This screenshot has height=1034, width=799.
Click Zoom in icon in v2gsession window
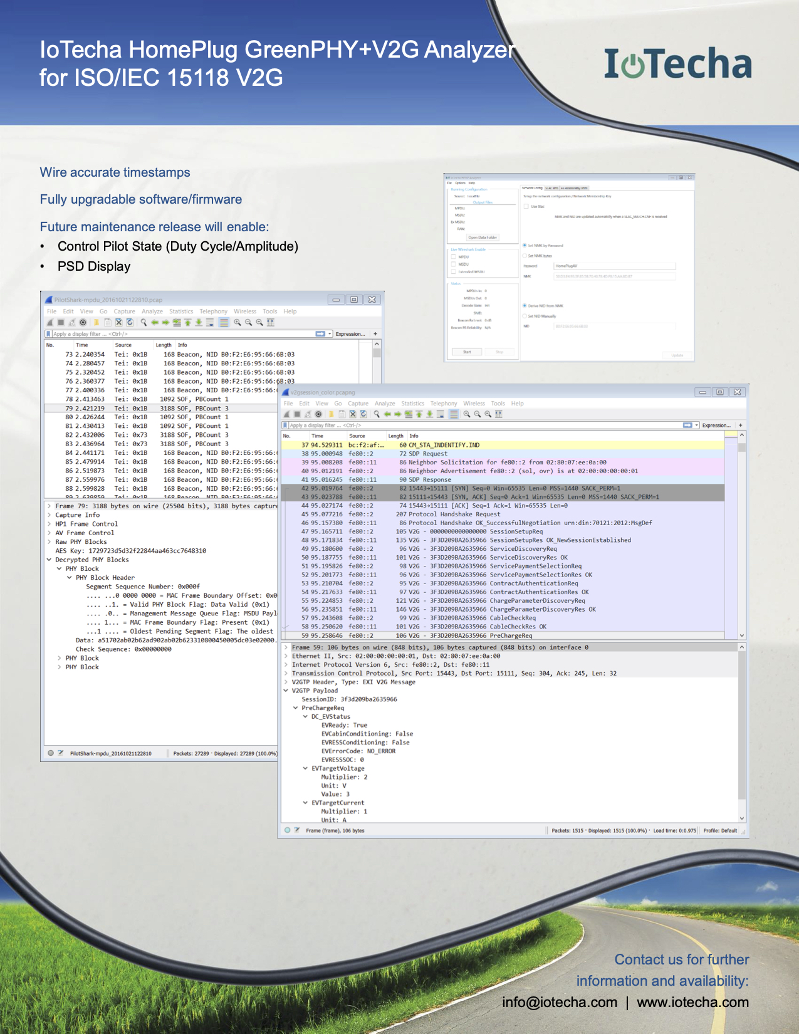tap(467, 414)
